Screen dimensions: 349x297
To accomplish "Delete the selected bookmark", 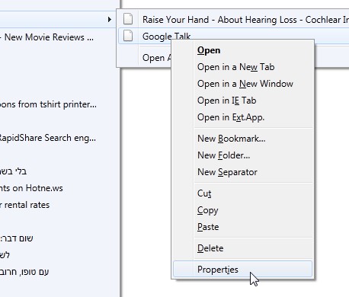I will [x=242, y=248].
